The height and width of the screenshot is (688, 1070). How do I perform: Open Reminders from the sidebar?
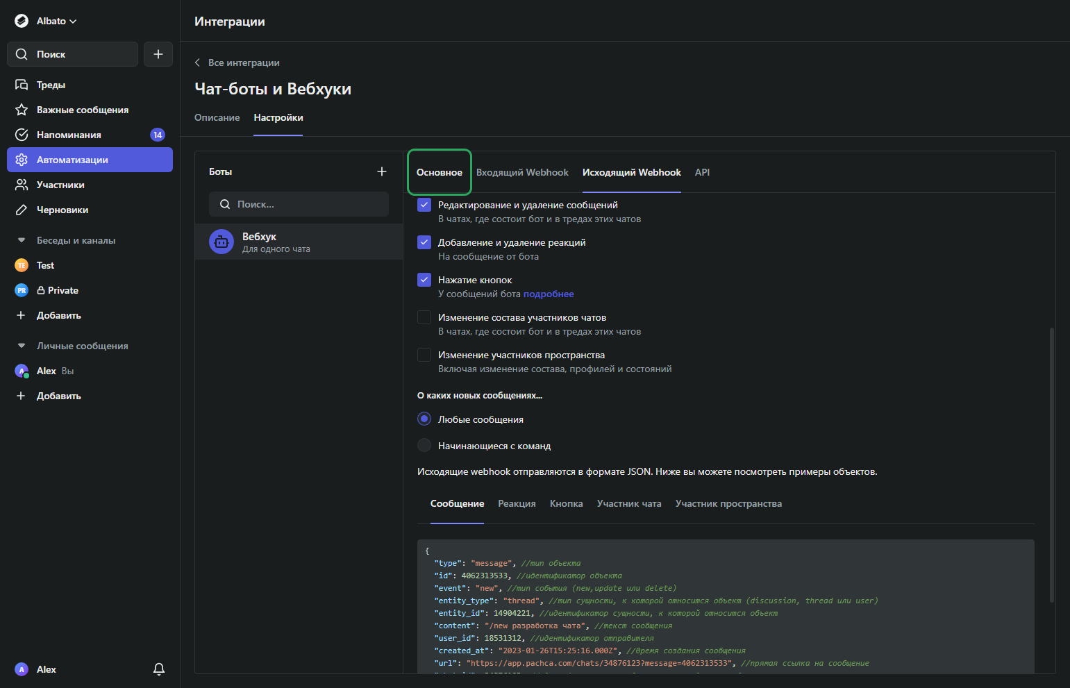pyautogui.click(x=69, y=135)
